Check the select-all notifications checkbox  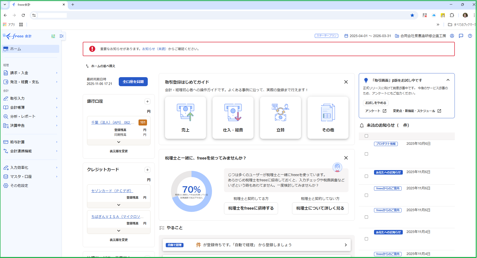(366, 136)
